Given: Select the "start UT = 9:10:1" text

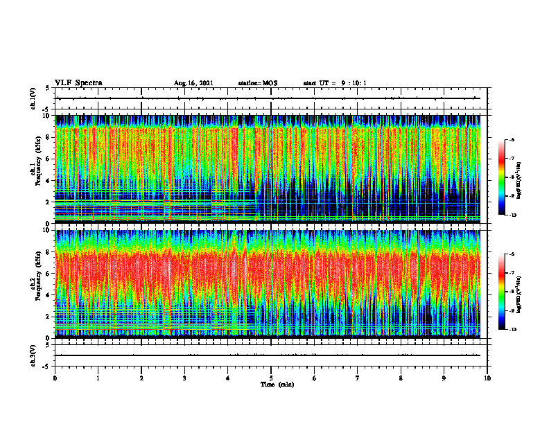Looking at the screenshot, I should tap(335, 83).
